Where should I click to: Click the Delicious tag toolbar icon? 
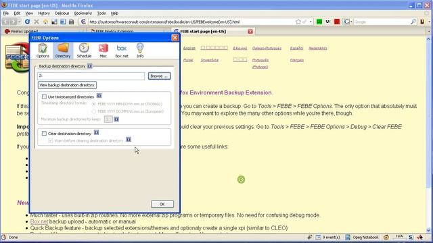click(x=63, y=22)
